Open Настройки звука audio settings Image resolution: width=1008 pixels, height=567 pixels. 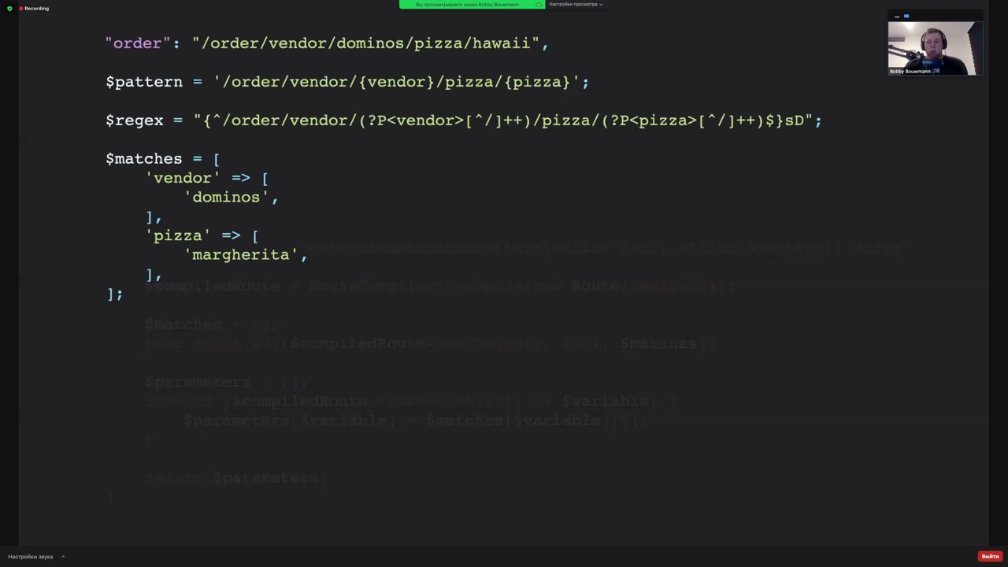[31, 557]
